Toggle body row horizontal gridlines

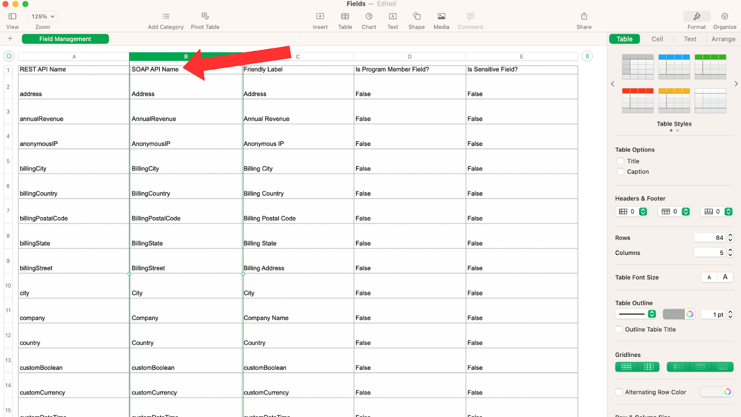[x=626, y=367]
